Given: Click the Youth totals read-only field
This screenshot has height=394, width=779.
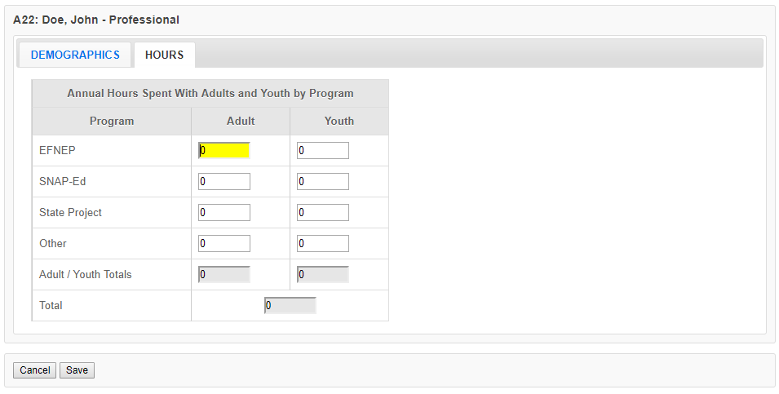Looking at the screenshot, I should click(323, 274).
